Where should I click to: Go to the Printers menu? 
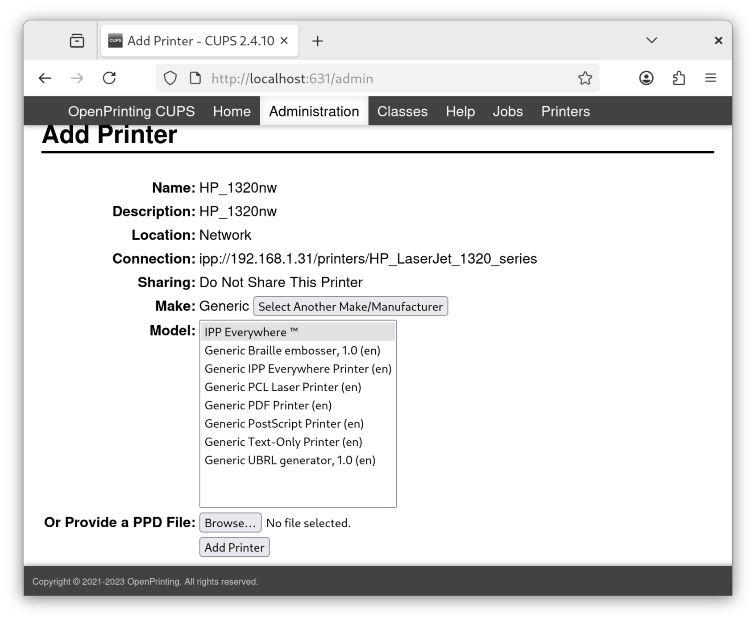click(x=565, y=112)
